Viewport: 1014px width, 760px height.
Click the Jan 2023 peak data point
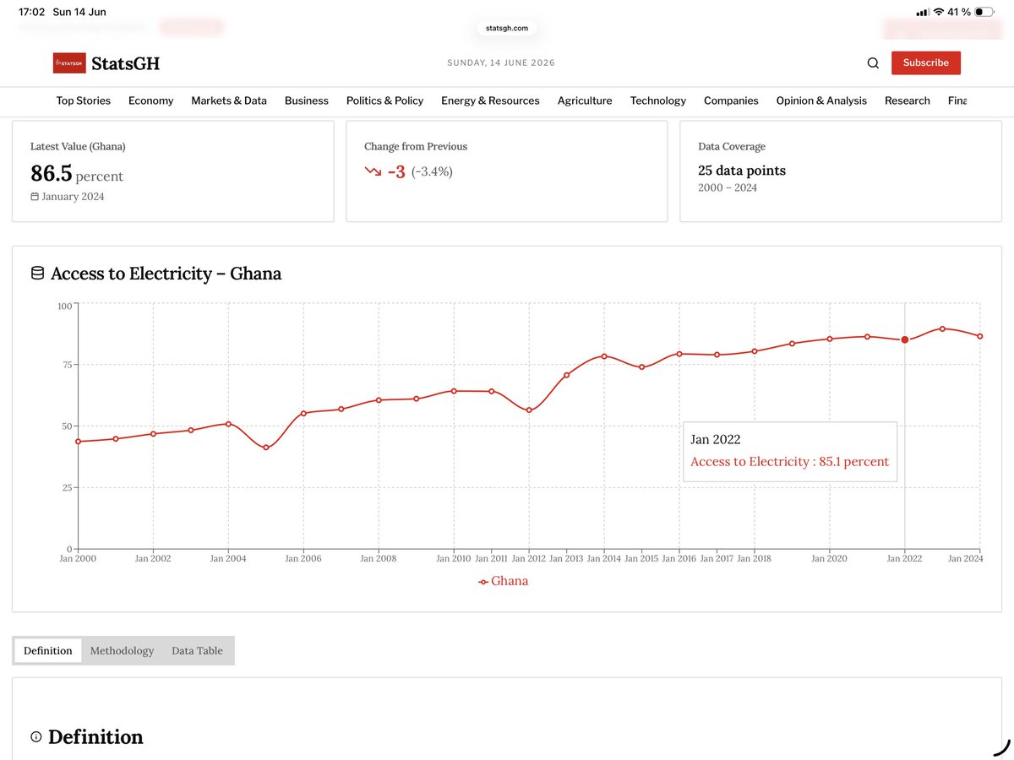pos(942,328)
